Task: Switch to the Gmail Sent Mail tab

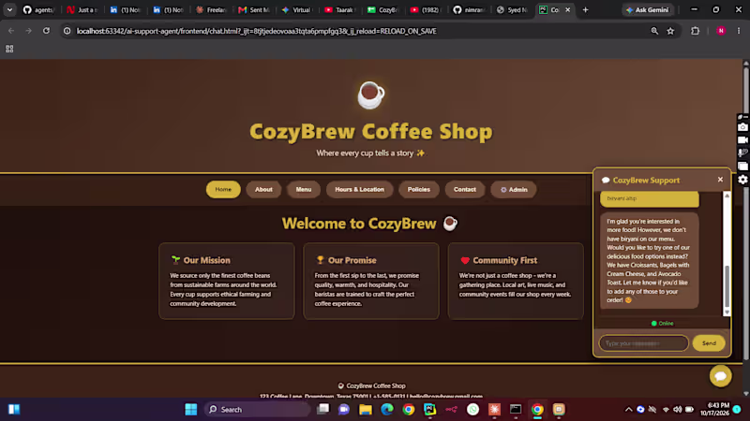Action: coord(254,9)
